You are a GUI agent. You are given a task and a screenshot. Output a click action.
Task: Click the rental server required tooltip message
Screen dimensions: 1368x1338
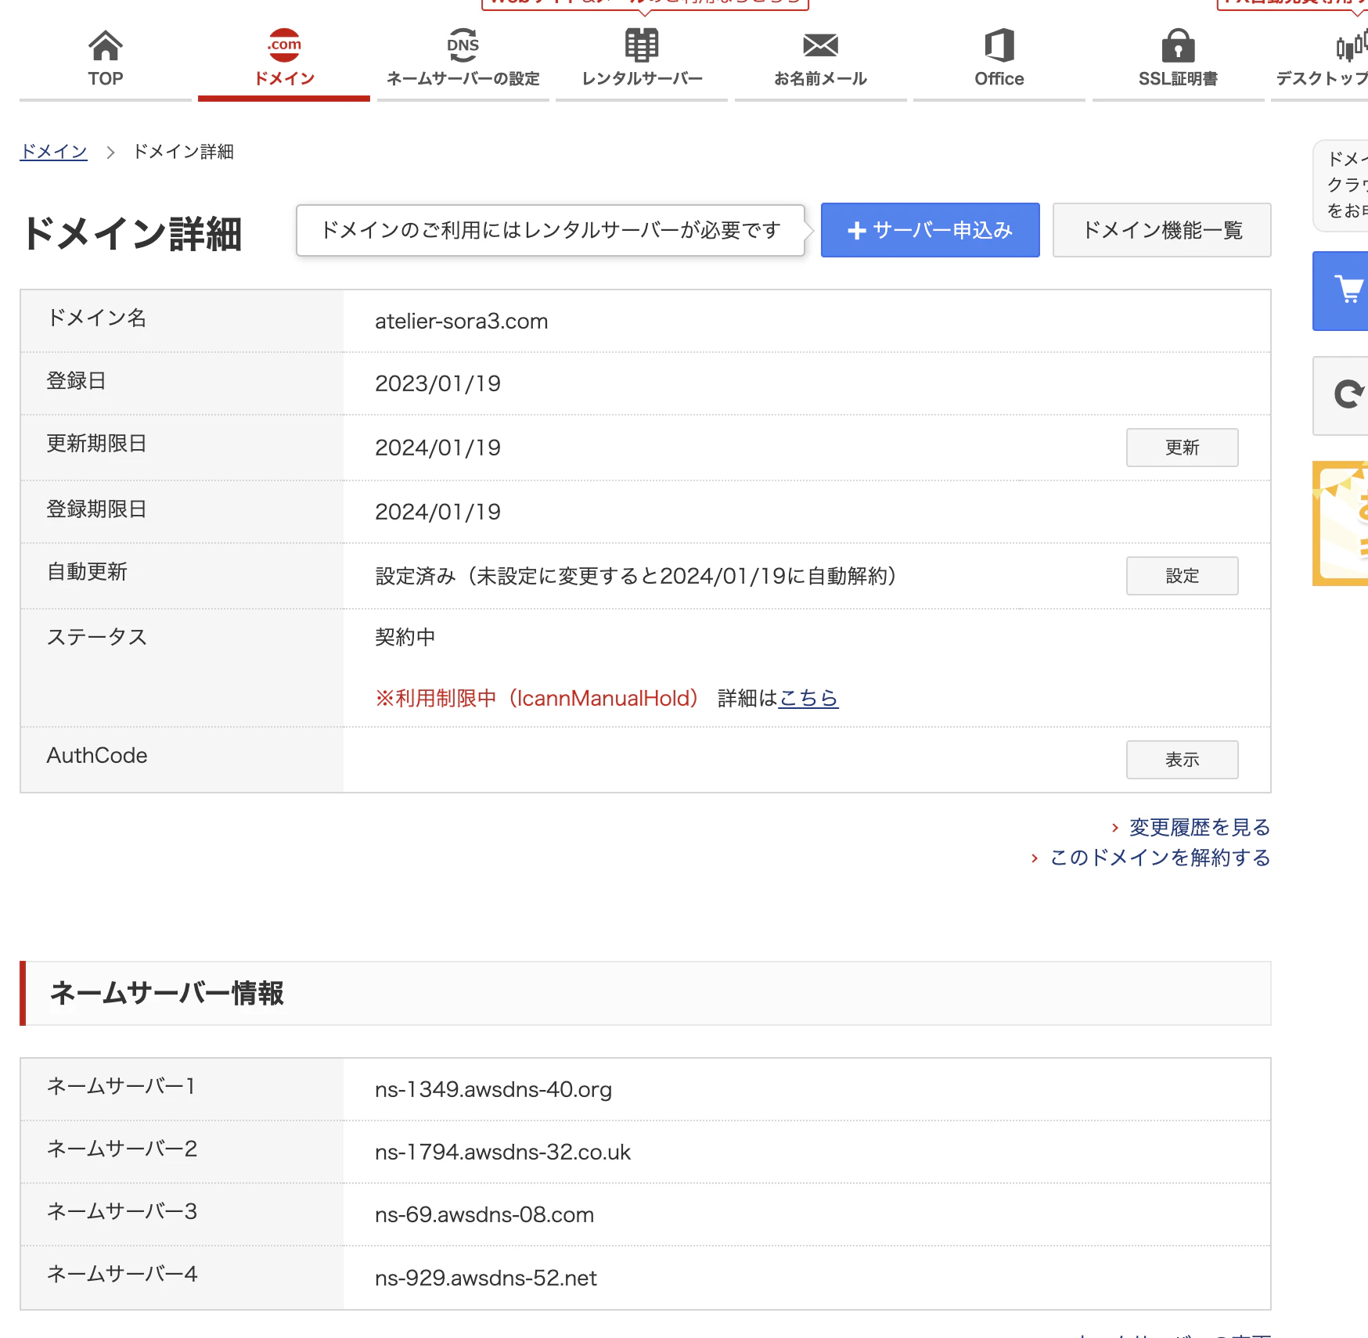click(x=550, y=230)
